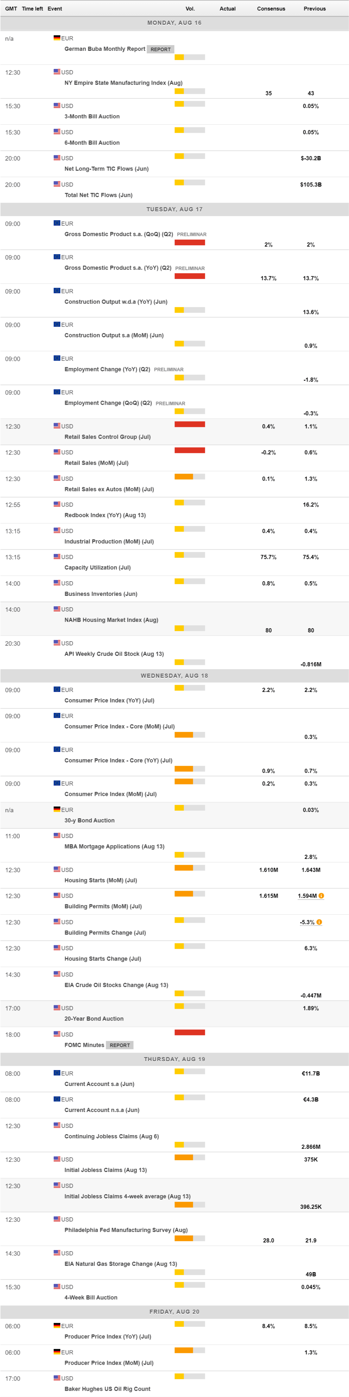Open Retail Sales Control Group (Jul) event

(x=107, y=436)
